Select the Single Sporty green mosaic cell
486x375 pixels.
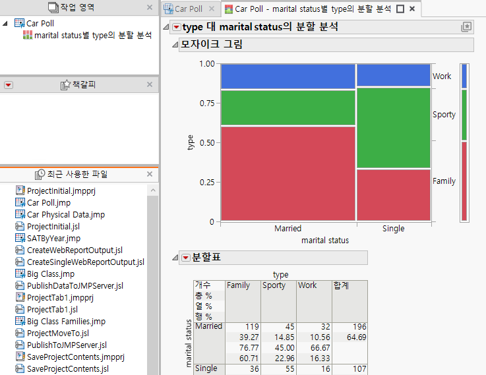pyautogui.click(x=394, y=129)
